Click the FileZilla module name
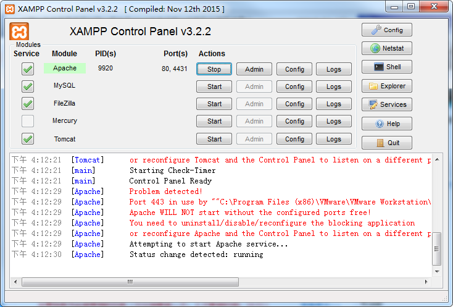Image resolution: width=453 pixels, height=307 pixels. (x=64, y=103)
